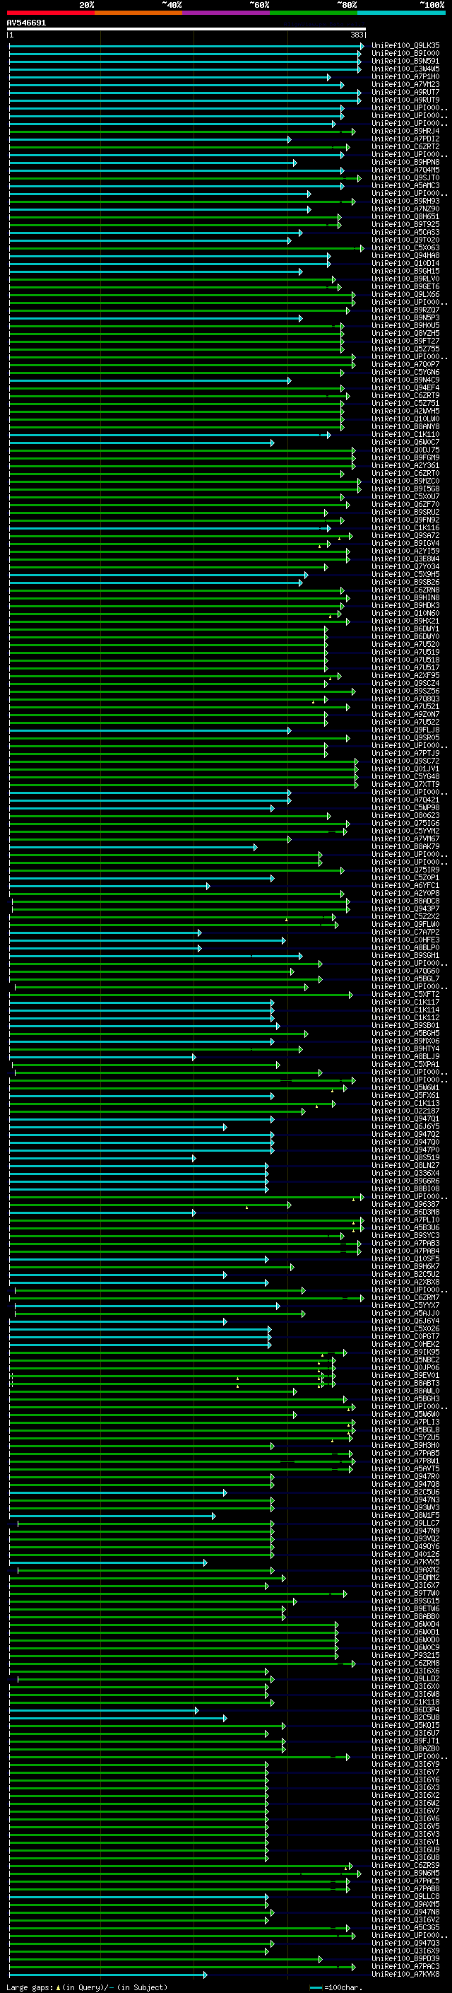Select the UniRef100_B9PD39 label
Screen dimensions: 452x1993
click(x=405, y=1958)
